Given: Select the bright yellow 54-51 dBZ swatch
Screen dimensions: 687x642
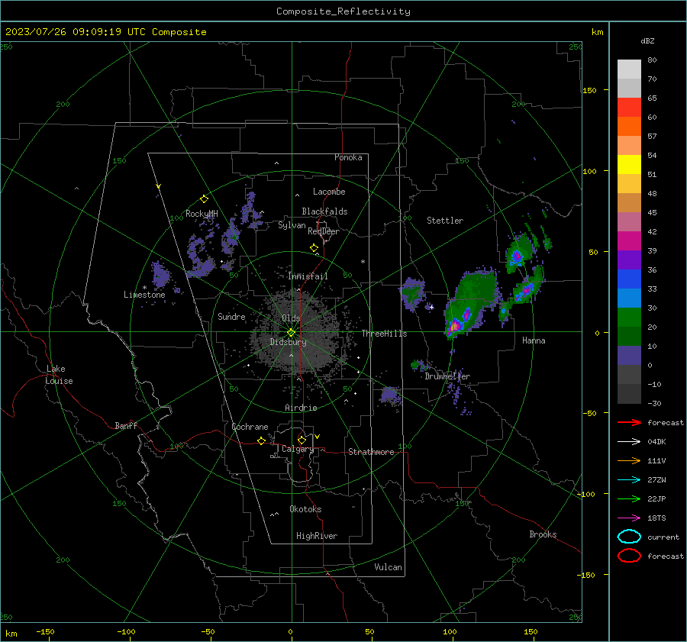Looking at the screenshot, I should (629, 165).
